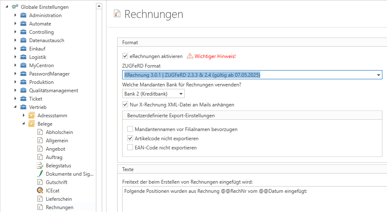Expand the Einkauf tree node
Screen dimensions: 387x212
click(15, 49)
